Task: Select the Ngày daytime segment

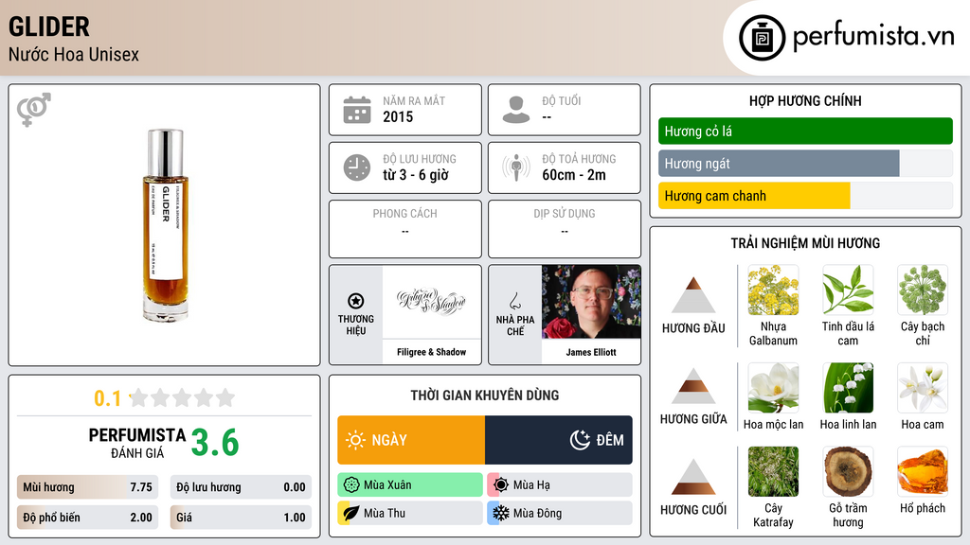Action: click(411, 440)
